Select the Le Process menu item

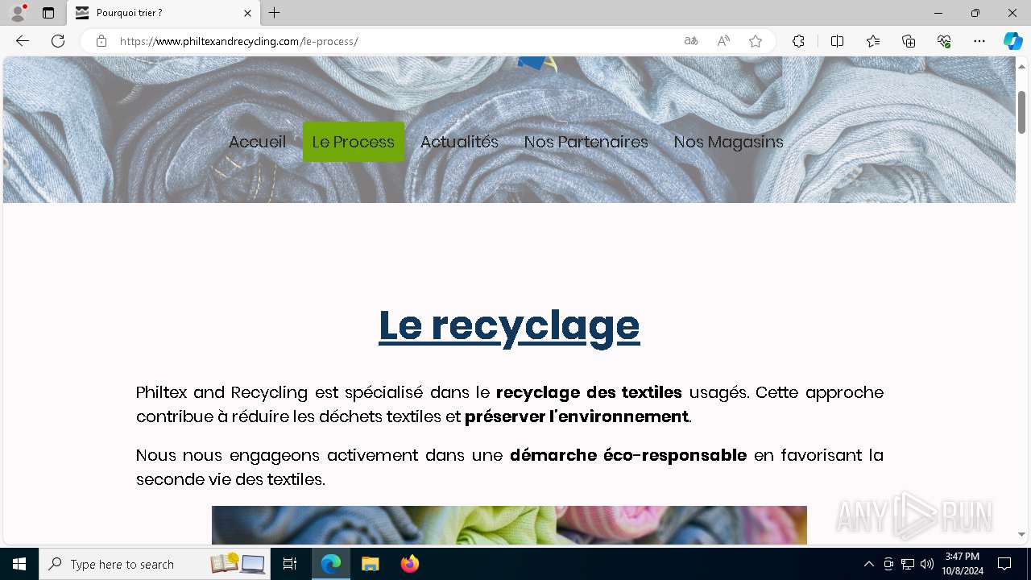click(x=354, y=142)
